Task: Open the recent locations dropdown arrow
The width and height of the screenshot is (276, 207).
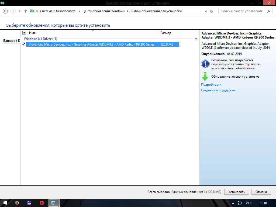Action: pyautogui.click(x=19, y=11)
